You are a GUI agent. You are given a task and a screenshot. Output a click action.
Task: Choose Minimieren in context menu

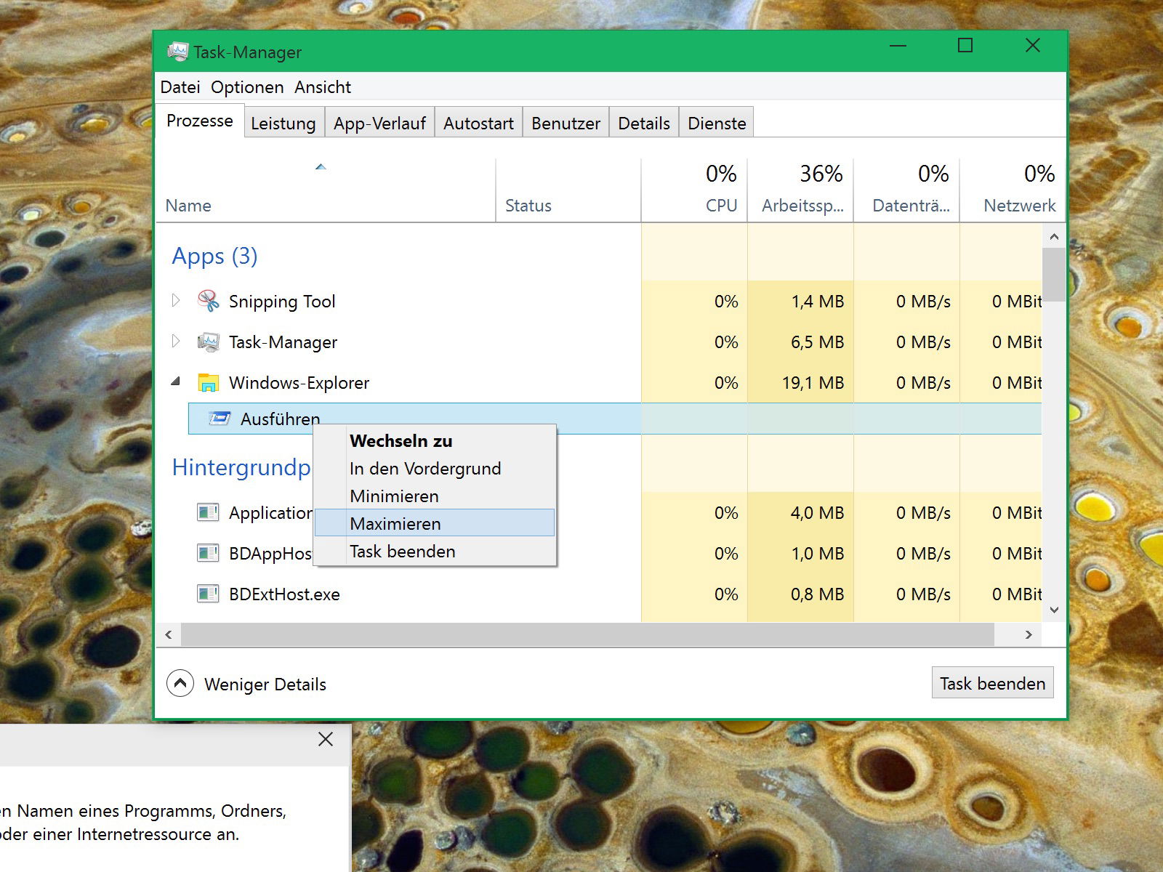tap(435, 496)
